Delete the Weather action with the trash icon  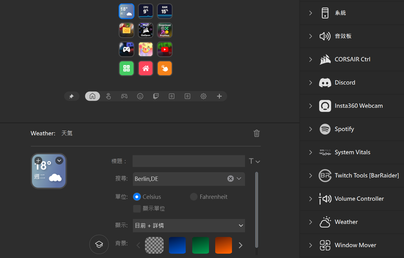(x=256, y=133)
